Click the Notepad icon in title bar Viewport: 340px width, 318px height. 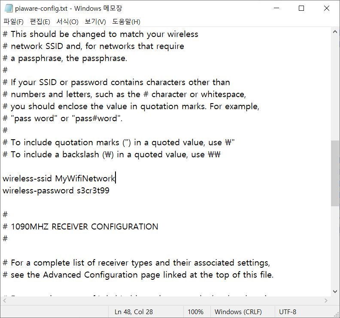(9, 8)
